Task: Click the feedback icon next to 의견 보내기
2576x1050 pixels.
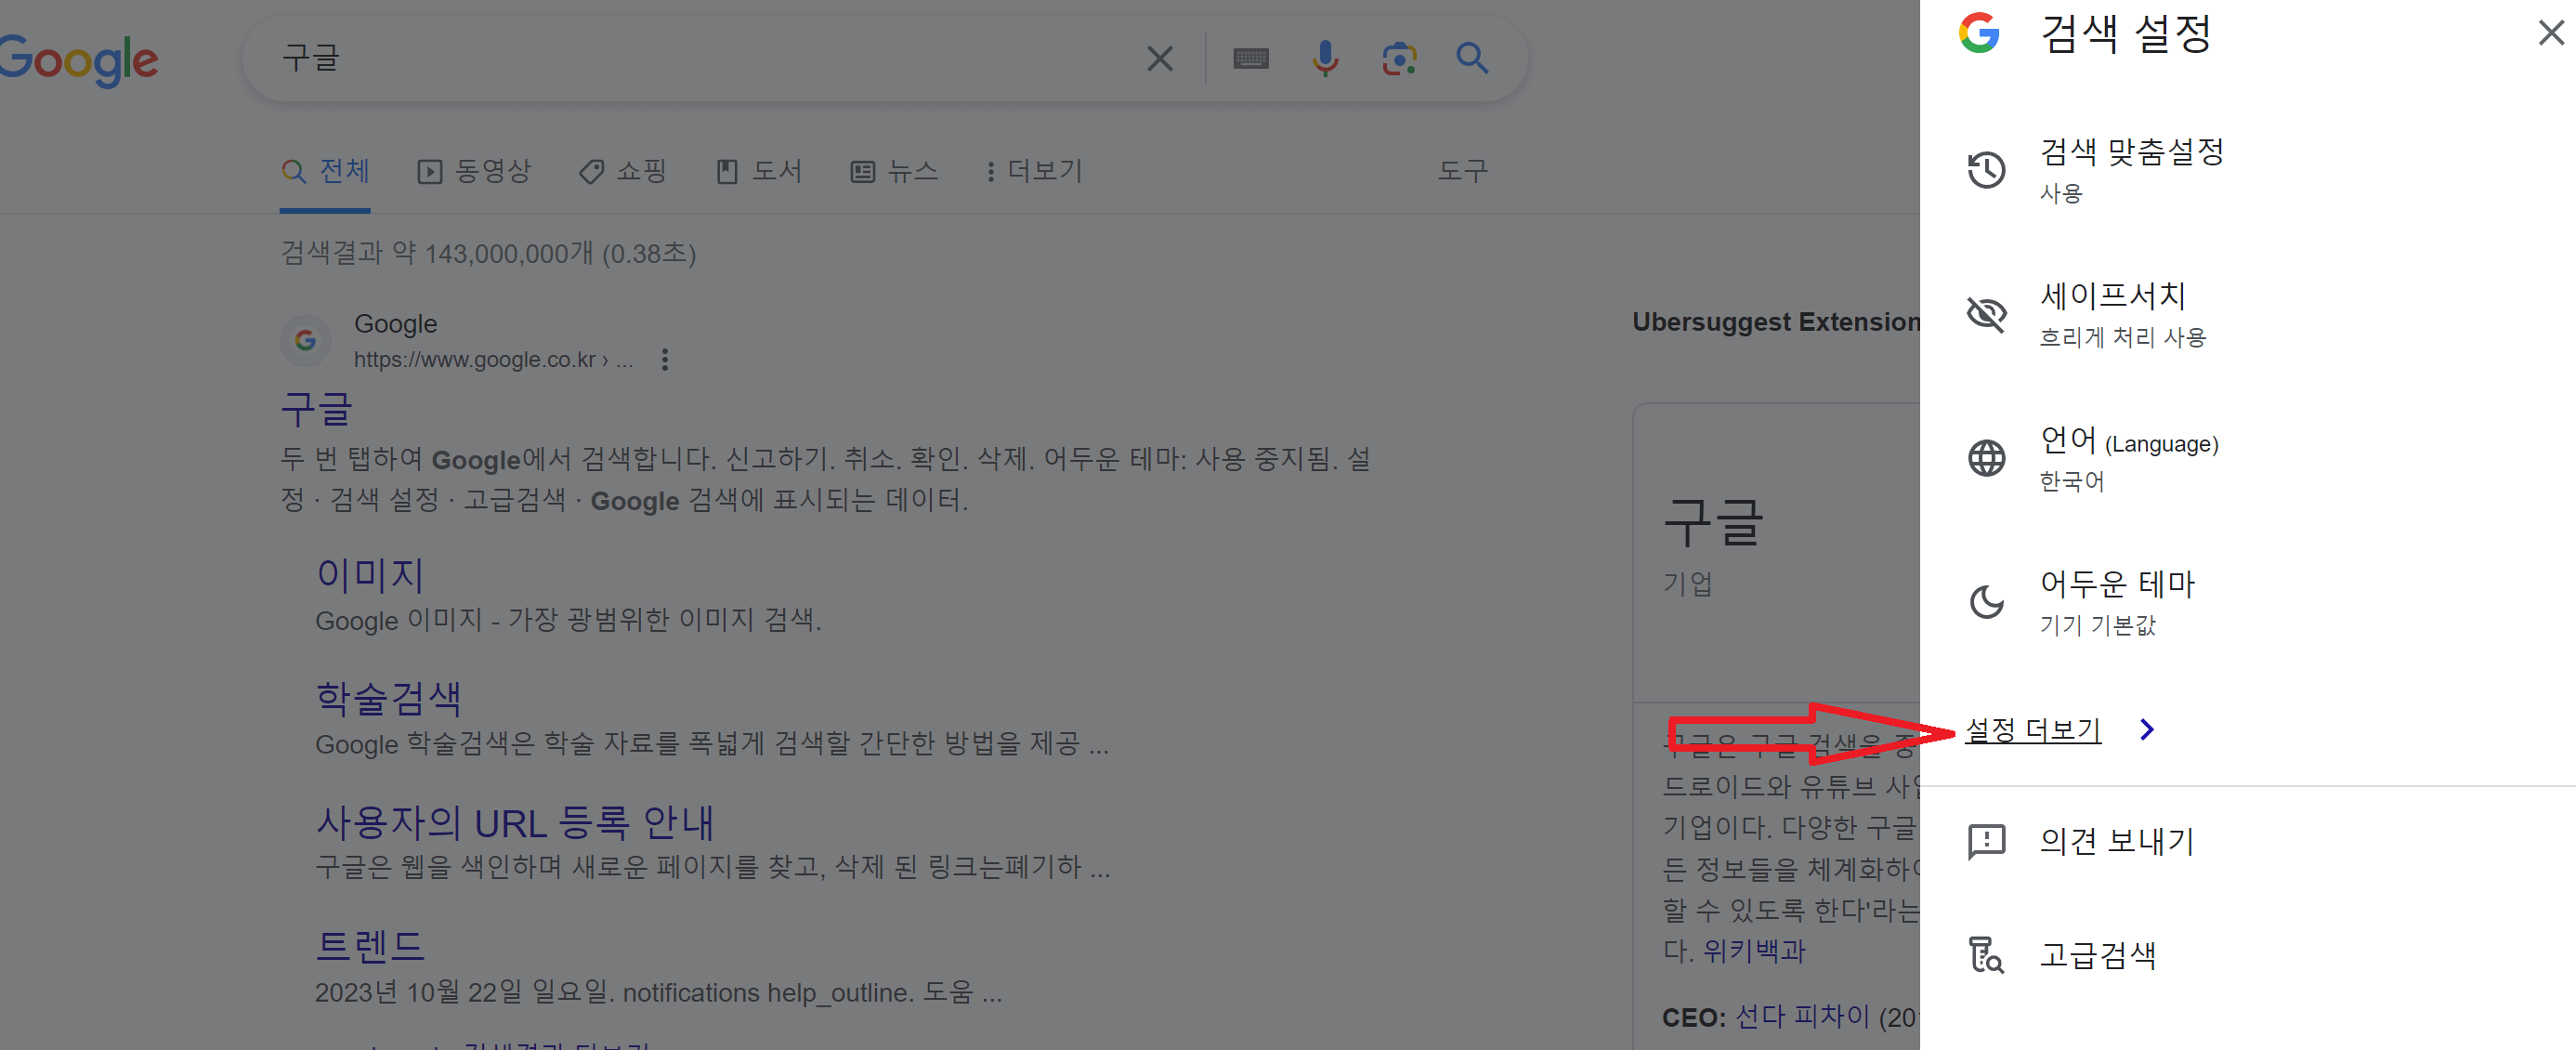Action: point(1987,841)
